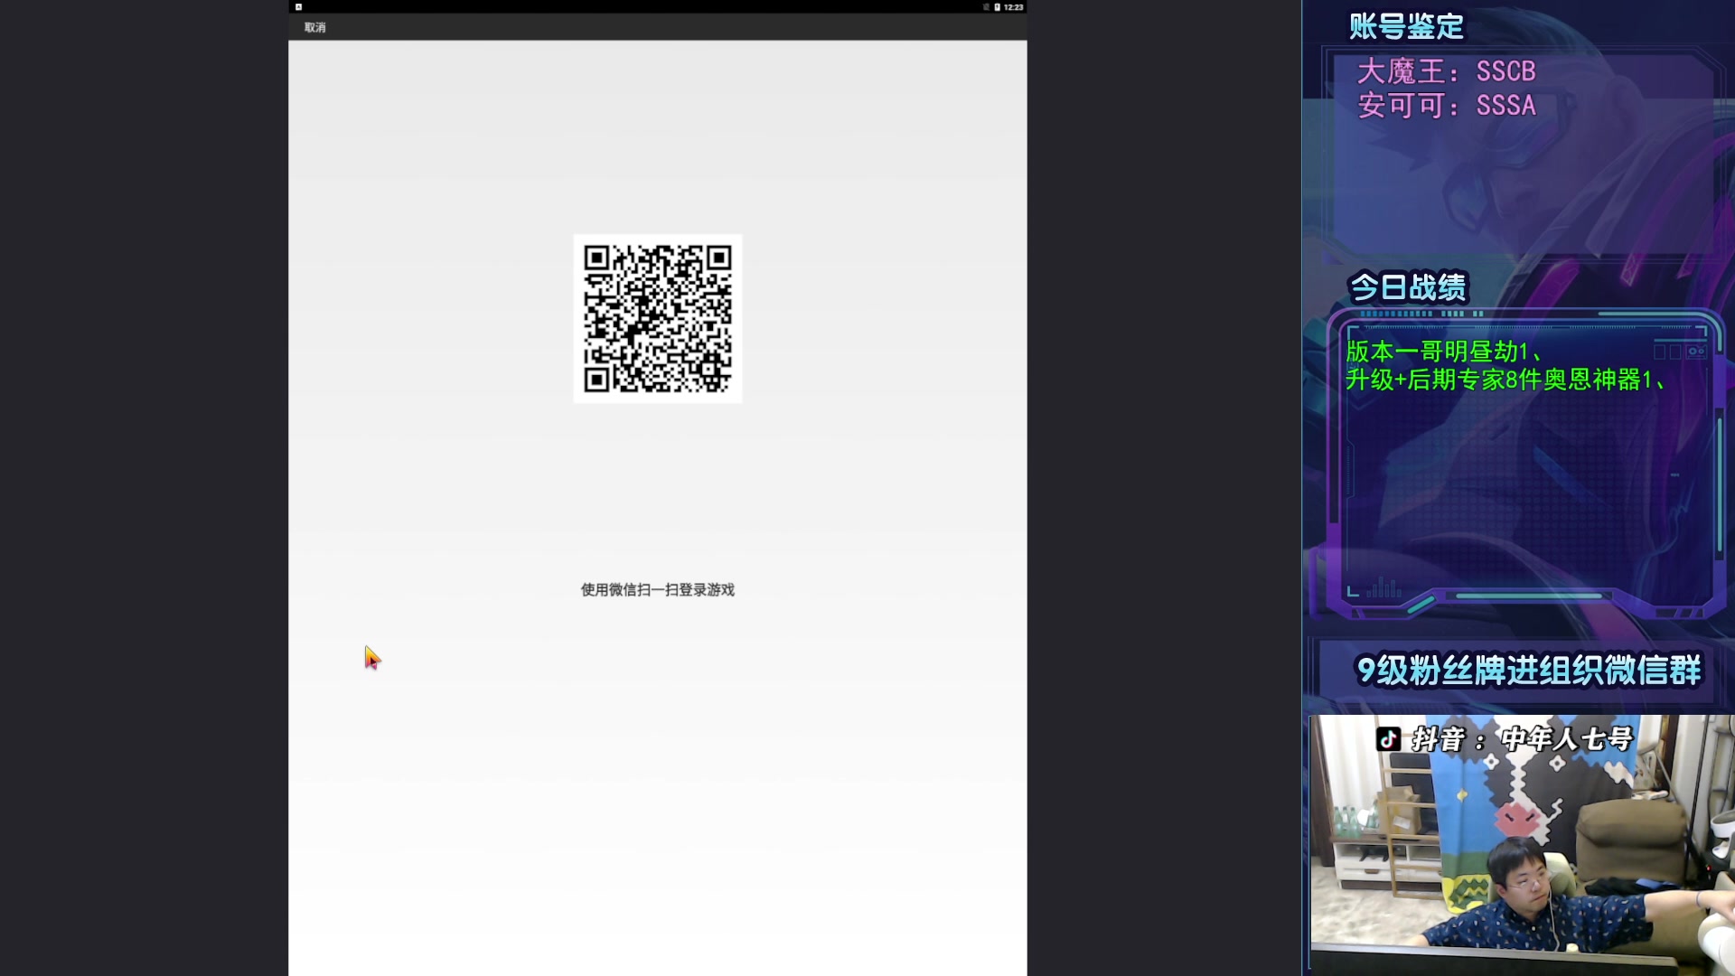Click the Douyin logo icon

click(x=1389, y=739)
